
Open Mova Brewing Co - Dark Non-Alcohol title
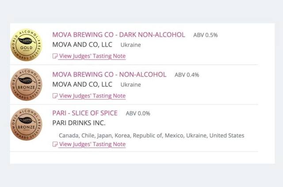click(x=119, y=35)
